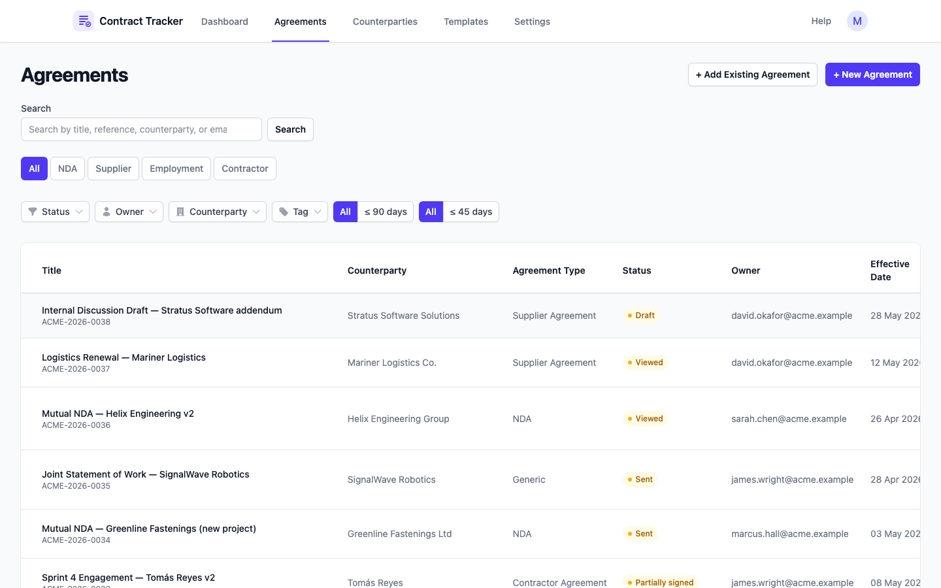Click the Contract Tracker logo icon
Image resolution: width=941 pixels, height=588 pixels.
pos(84,21)
